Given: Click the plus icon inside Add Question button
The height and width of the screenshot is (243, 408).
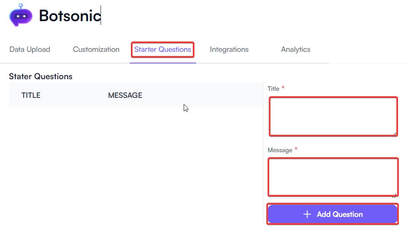Looking at the screenshot, I should coord(307,214).
